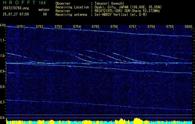Screen dimensions: 195x124
Task: Click the 0758 time marker
Action: (x=151, y=27)
